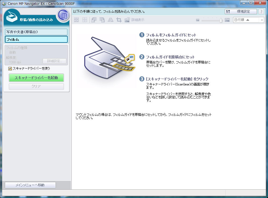This screenshot has width=268, height=198.
Task: Click the 詳細設定... button
Action: 54,61
